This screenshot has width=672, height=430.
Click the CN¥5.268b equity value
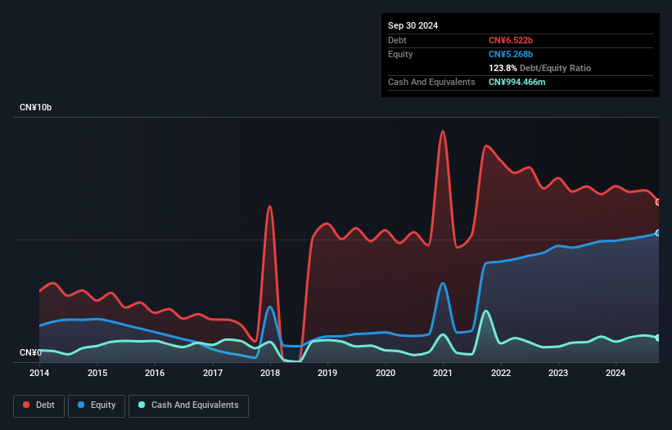click(511, 54)
